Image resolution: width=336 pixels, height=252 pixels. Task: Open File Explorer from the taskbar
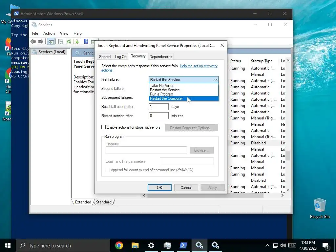click(135, 245)
